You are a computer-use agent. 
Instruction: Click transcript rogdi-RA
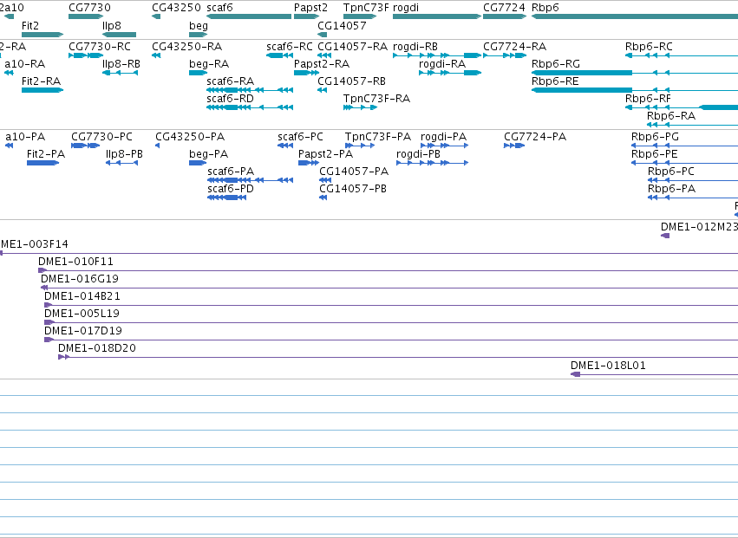tap(450, 73)
